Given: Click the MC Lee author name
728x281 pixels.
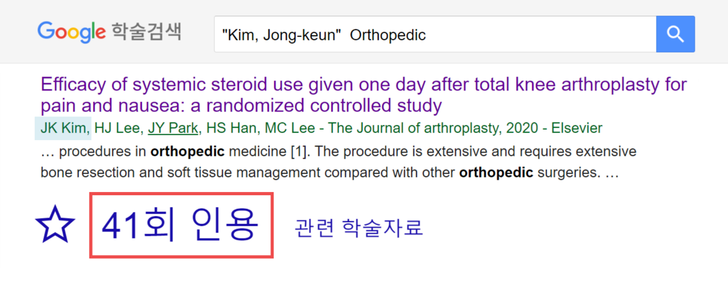Looking at the screenshot, I should click(x=289, y=128).
